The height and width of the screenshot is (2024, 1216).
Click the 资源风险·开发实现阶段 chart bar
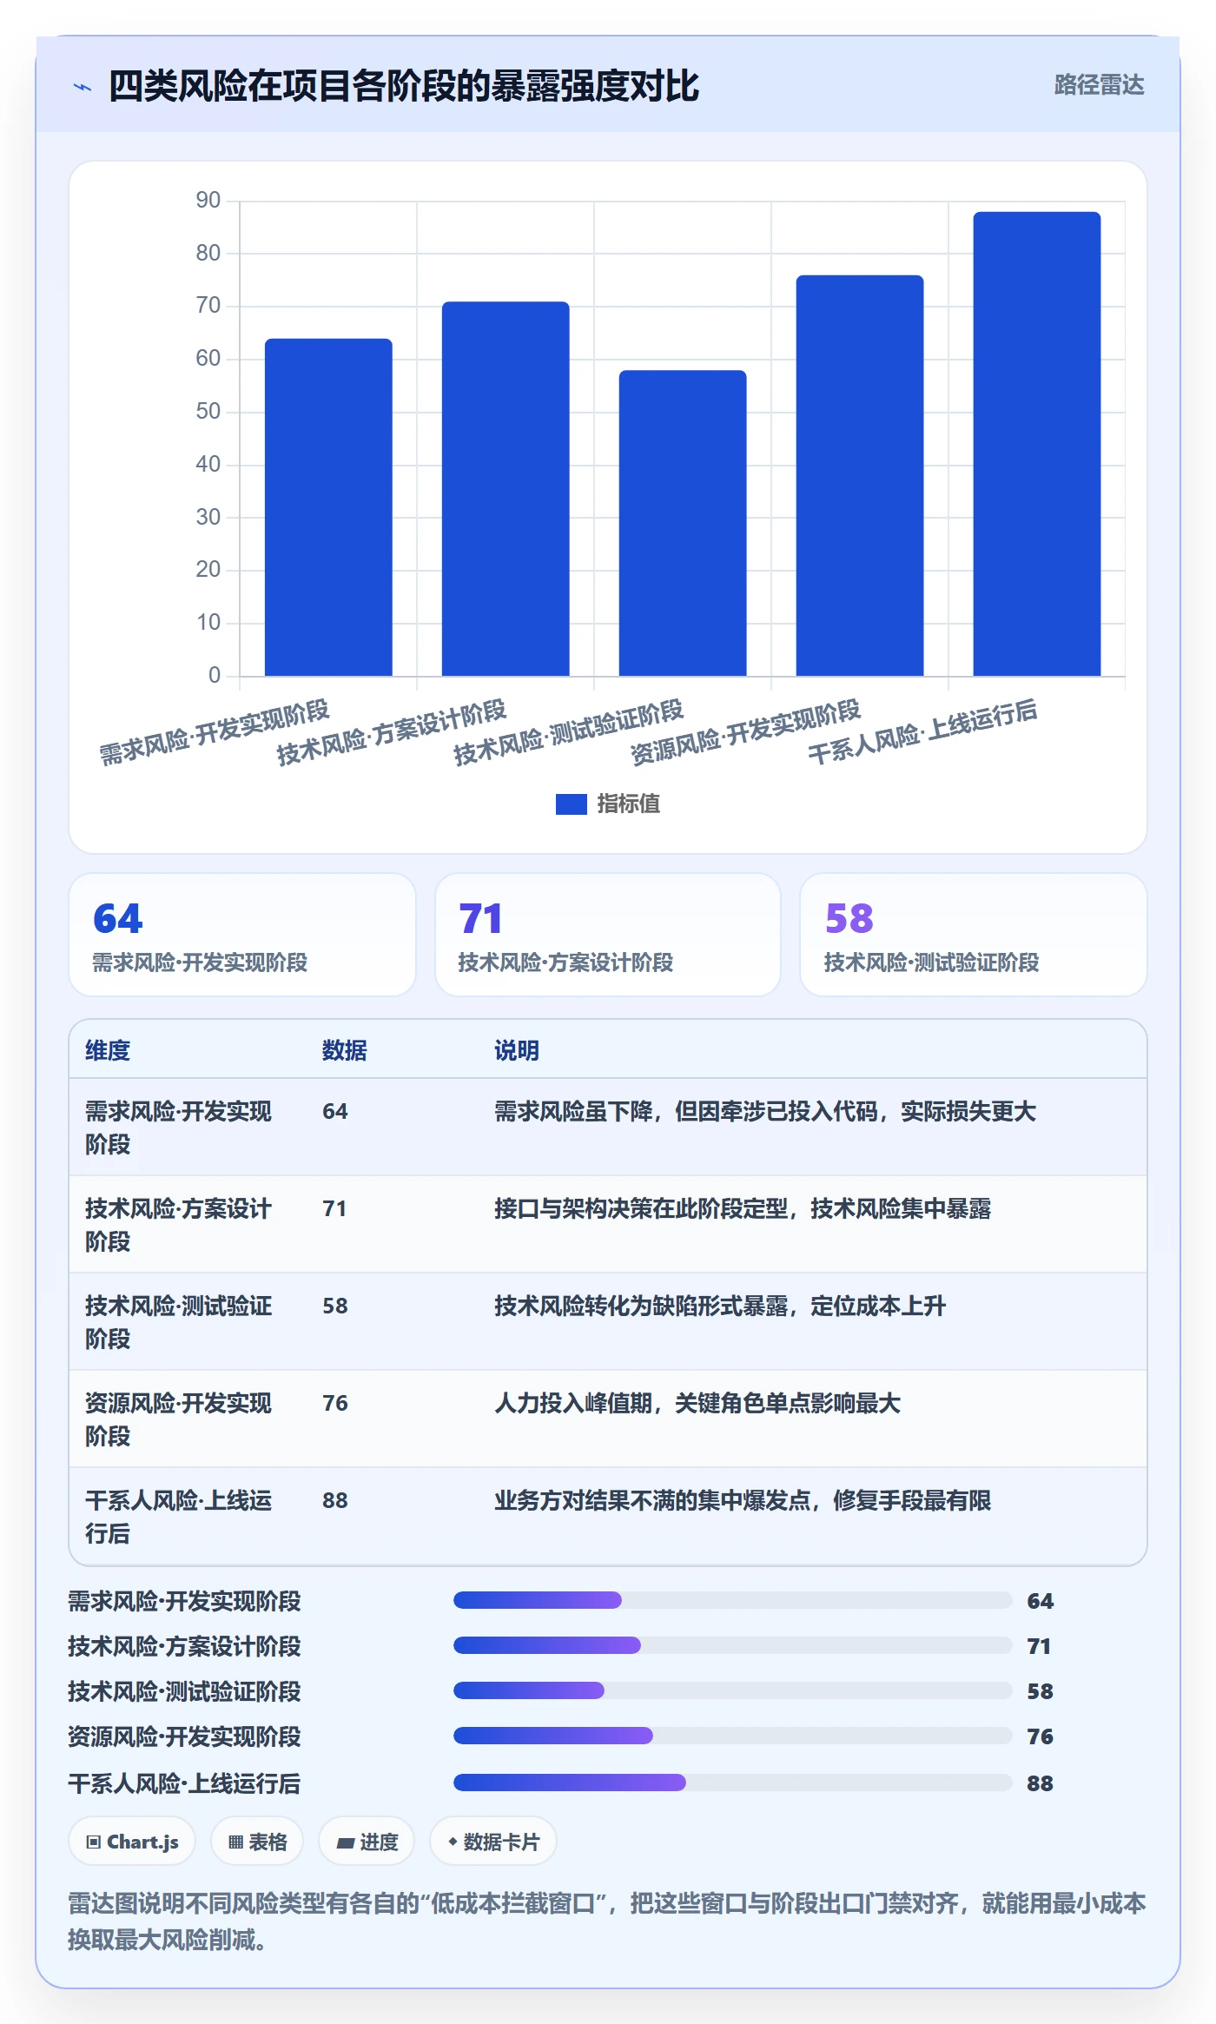(x=860, y=476)
